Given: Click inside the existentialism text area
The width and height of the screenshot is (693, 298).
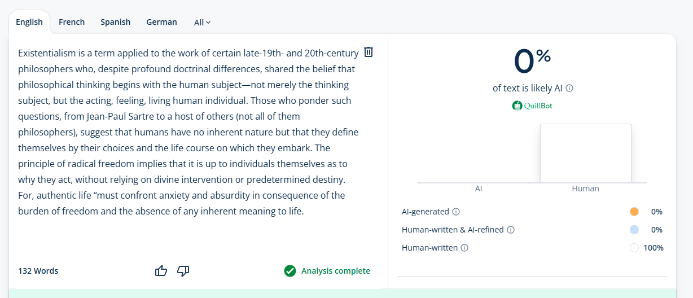Looking at the screenshot, I should point(186,133).
